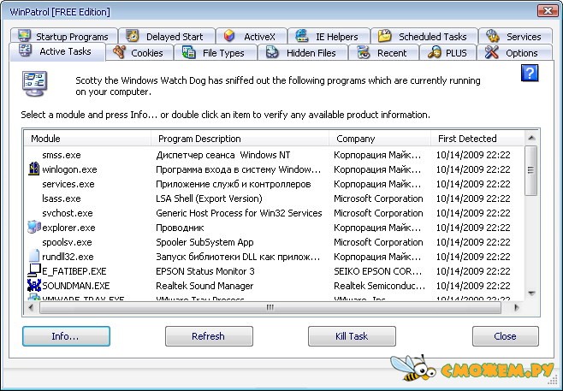Sort by Program Description column header

point(240,139)
